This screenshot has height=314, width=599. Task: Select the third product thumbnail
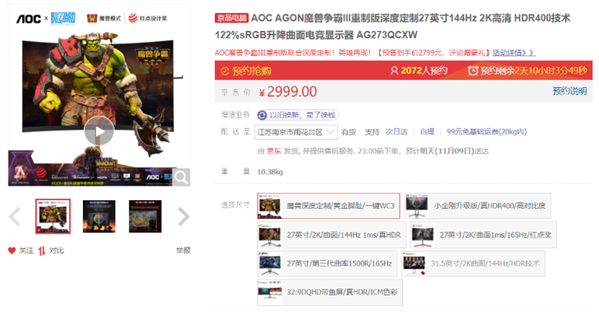145,216
